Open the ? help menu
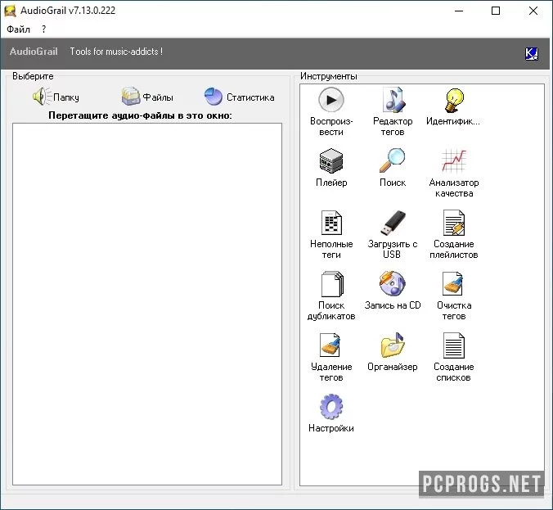The image size is (553, 510). [x=43, y=29]
